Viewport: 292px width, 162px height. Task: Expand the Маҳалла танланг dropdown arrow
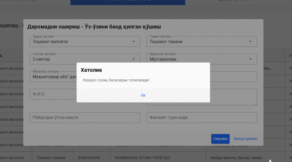point(250,59)
